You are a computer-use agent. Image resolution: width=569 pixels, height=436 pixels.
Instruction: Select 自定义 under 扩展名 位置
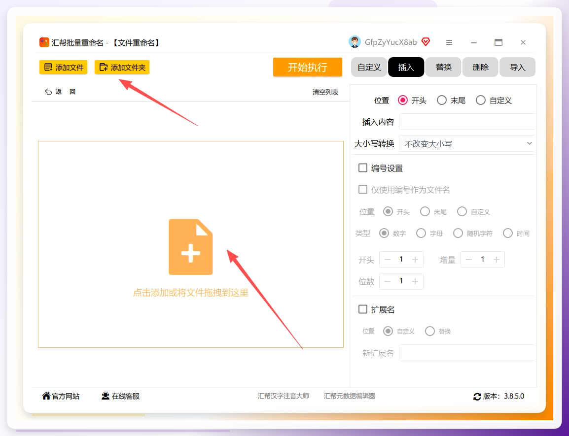pyautogui.click(x=388, y=331)
